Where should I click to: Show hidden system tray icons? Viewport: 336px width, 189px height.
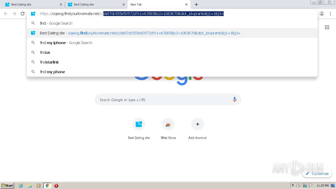[x=293, y=186]
